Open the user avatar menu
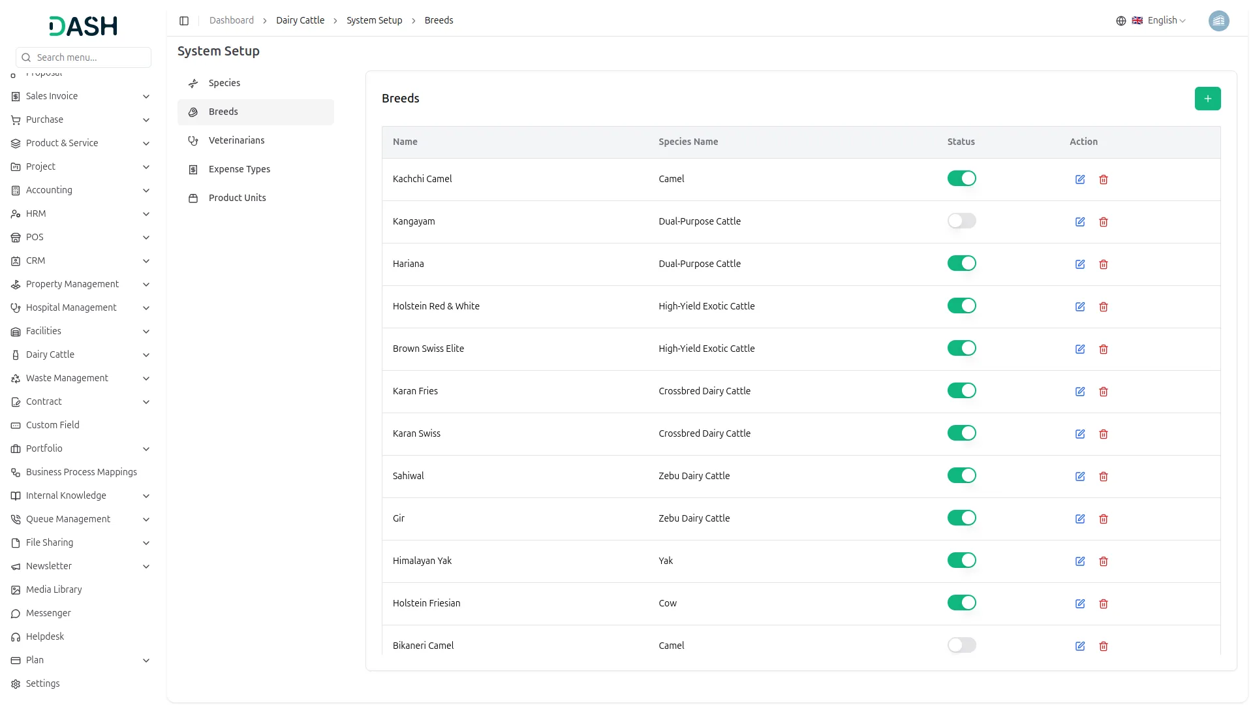 pyautogui.click(x=1218, y=21)
